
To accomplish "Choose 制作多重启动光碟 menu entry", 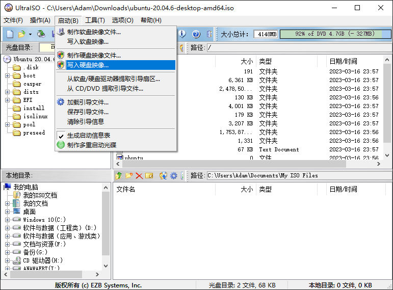I will (92, 145).
